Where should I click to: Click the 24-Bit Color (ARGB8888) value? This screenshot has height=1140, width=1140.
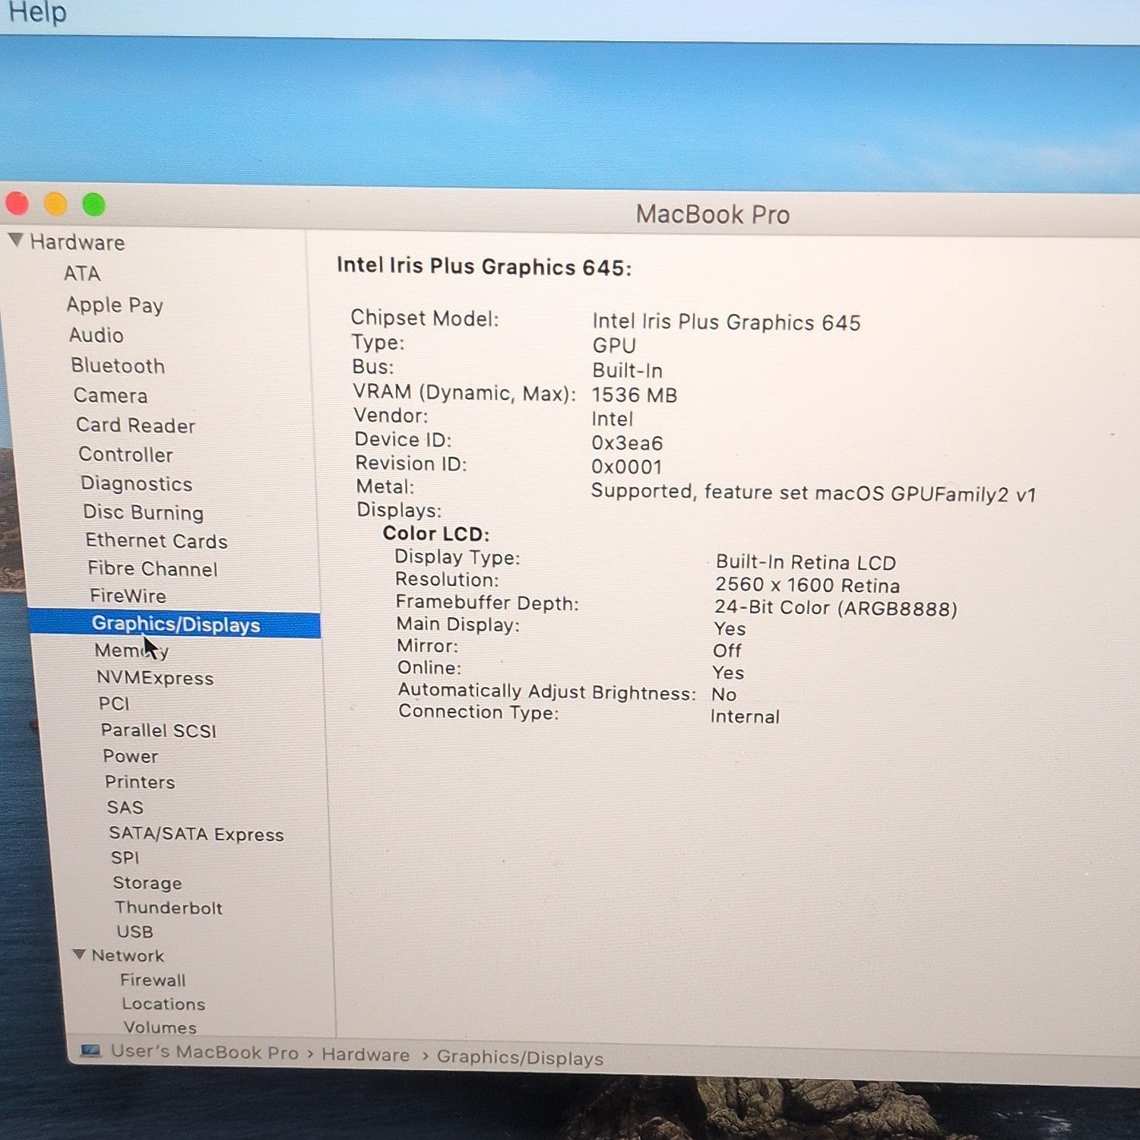coord(836,608)
